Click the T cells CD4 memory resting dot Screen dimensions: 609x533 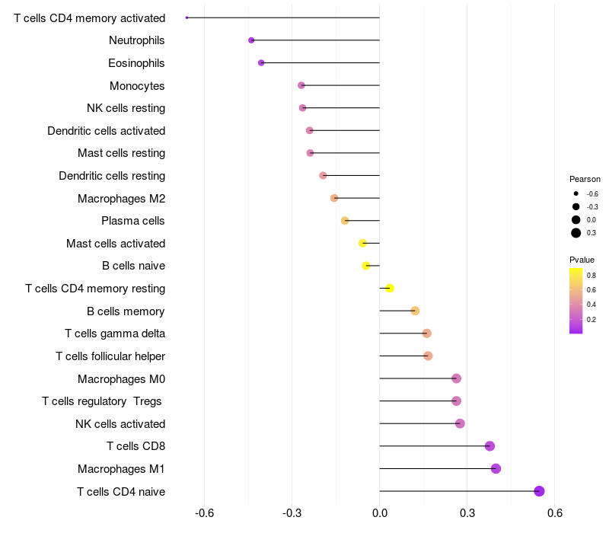[x=390, y=289]
